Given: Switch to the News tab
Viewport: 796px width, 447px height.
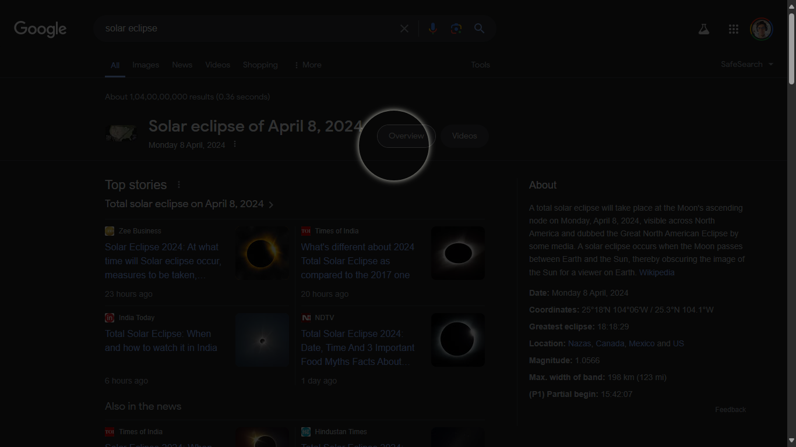Looking at the screenshot, I should (182, 65).
